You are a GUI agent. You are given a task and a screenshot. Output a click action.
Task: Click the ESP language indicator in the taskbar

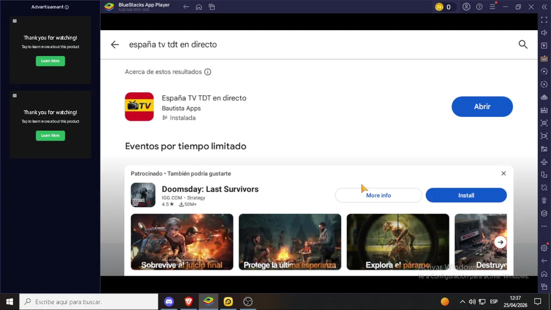(x=494, y=302)
